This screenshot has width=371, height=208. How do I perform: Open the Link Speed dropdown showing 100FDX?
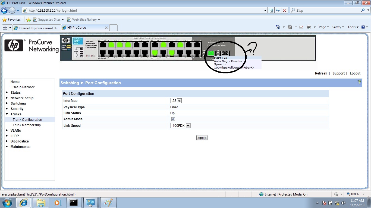180,126
